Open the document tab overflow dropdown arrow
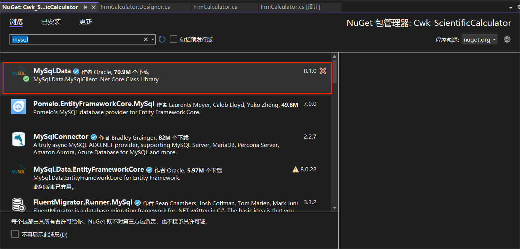The width and height of the screenshot is (520, 249). coord(510,7)
